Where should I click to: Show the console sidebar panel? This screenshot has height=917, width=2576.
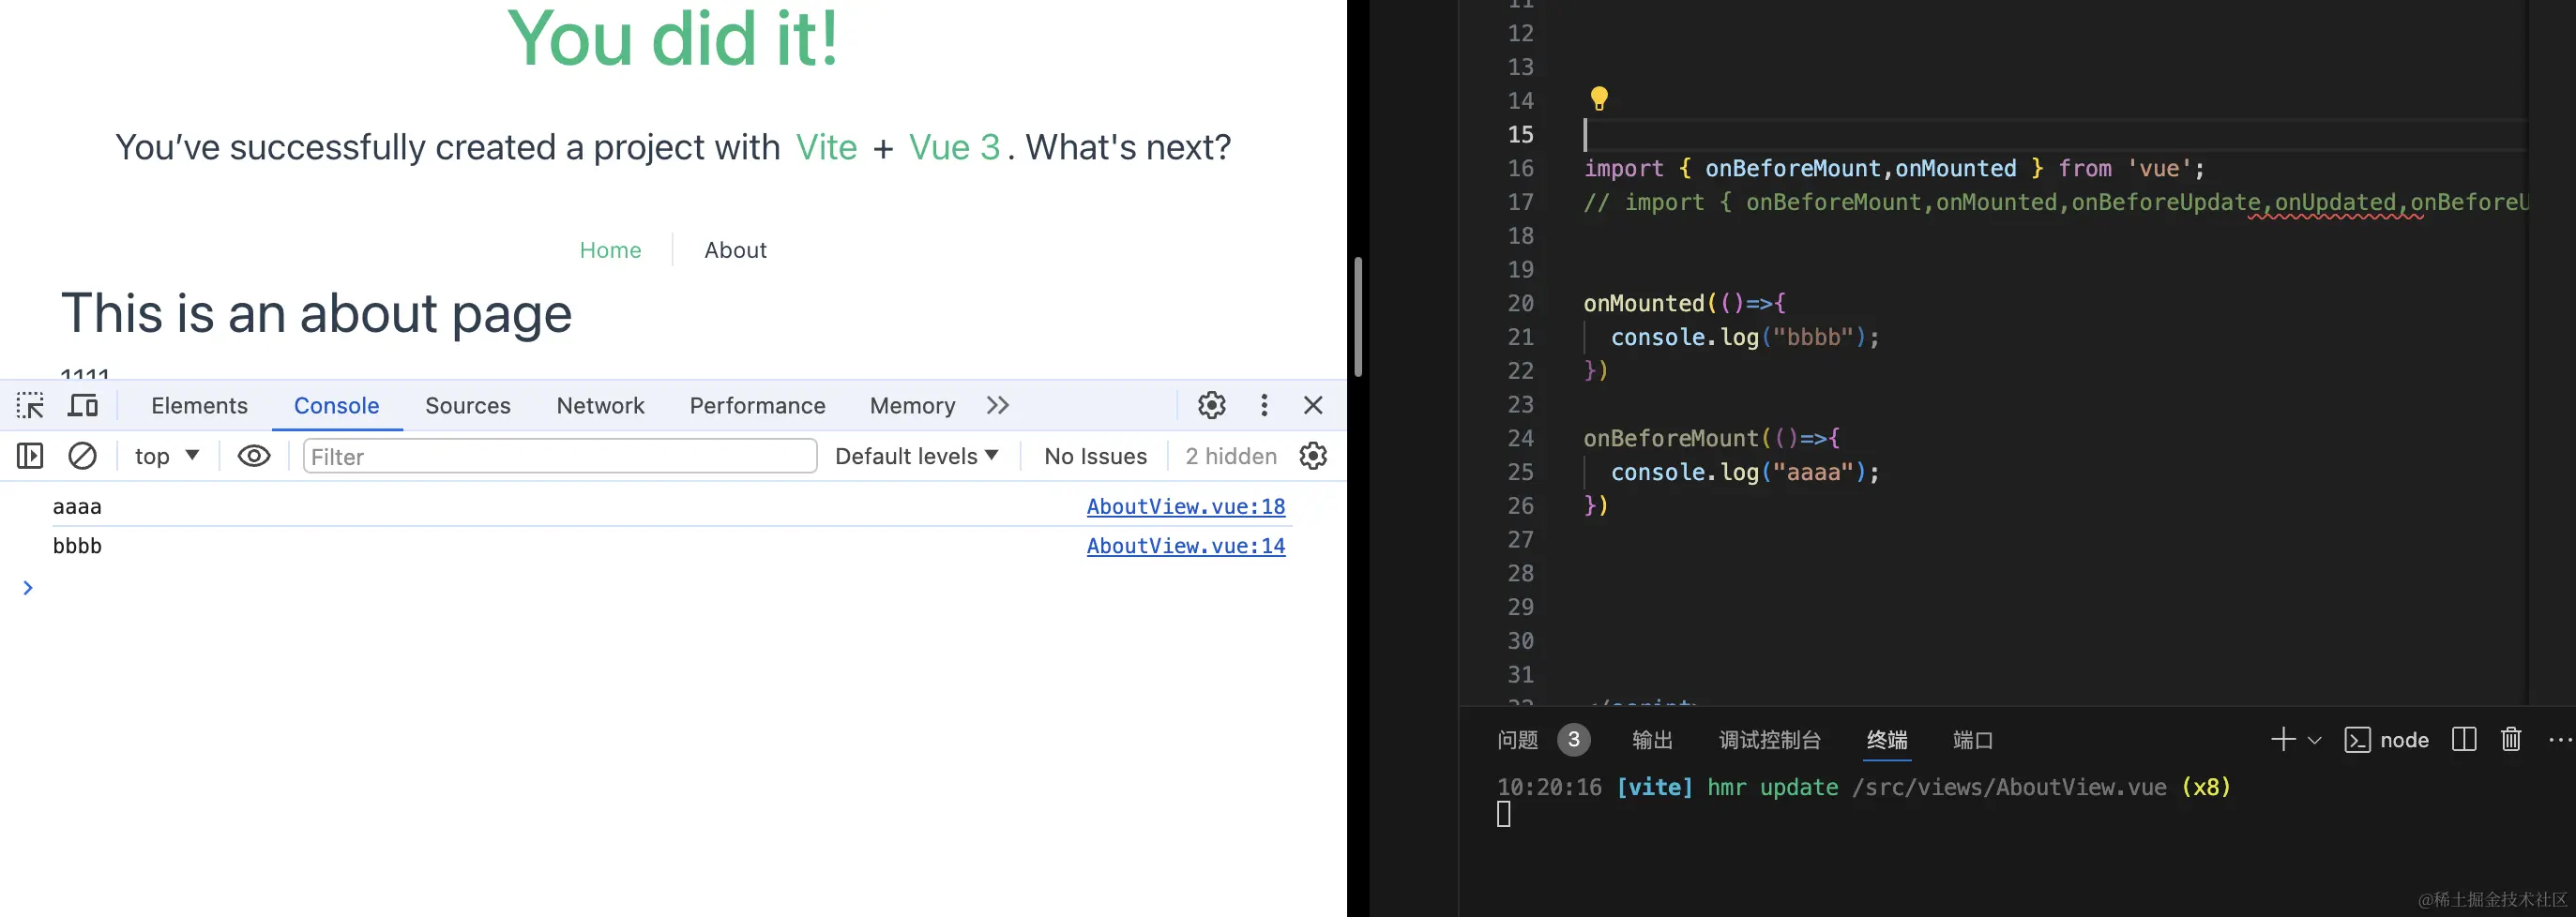(30, 456)
